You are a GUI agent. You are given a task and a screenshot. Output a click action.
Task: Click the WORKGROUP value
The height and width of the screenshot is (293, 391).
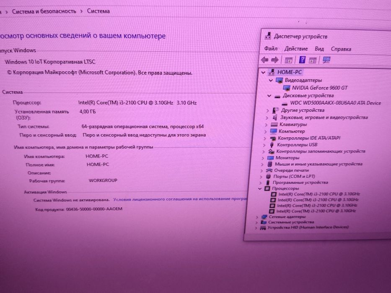(103, 180)
